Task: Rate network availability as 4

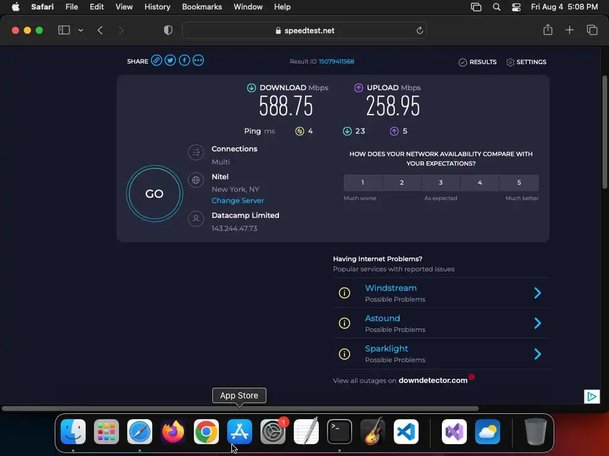Action: (x=480, y=183)
